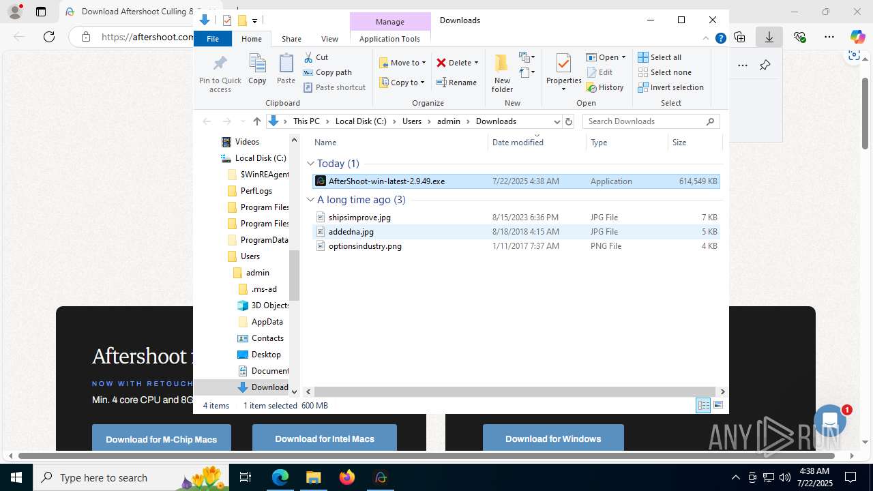Image resolution: width=873 pixels, height=491 pixels.
Task: Click Download for Intel Macs in browser
Action: pyautogui.click(x=325, y=438)
